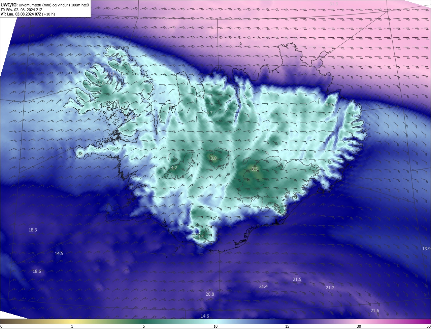Click the 1 tick on the color scale

[x=72, y=327]
